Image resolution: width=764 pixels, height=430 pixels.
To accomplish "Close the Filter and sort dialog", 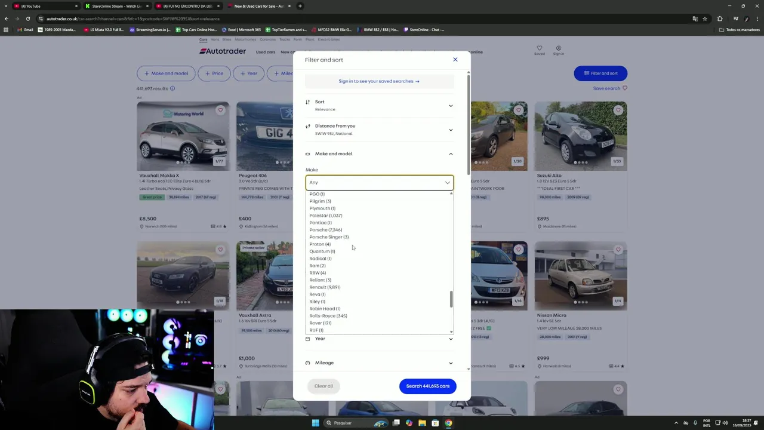I will (455, 60).
